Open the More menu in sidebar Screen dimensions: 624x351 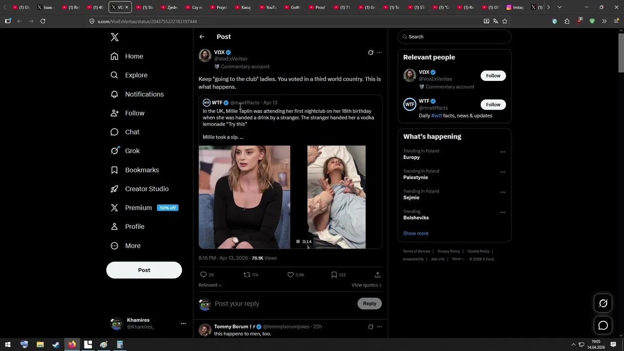point(125,246)
